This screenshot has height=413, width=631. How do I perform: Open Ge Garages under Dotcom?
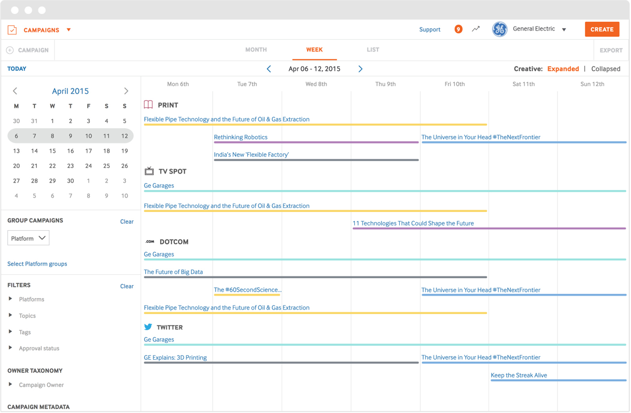pyautogui.click(x=159, y=254)
